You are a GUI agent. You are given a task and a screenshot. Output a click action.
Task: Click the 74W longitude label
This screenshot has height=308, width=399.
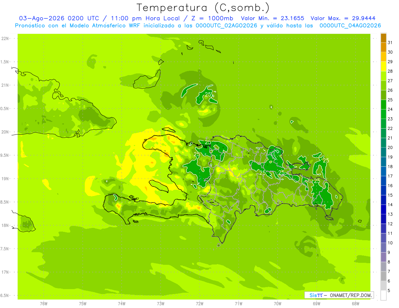[x=122, y=304]
